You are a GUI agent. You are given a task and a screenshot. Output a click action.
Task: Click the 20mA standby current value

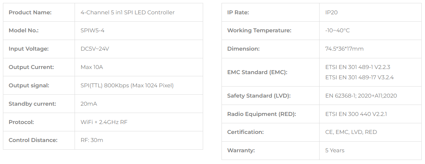[x=89, y=104]
